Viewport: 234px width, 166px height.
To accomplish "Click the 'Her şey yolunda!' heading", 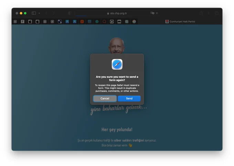I will pyautogui.click(x=117, y=130).
